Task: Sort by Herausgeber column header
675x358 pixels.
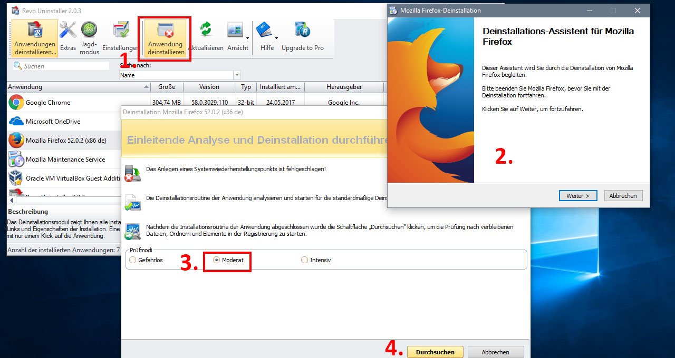Action: pyautogui.click(x=344, y=87)
